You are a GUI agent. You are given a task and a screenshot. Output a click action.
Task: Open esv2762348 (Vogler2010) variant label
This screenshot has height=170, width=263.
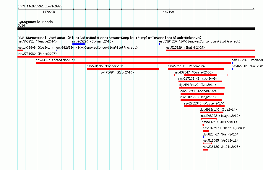pos(204,103)
